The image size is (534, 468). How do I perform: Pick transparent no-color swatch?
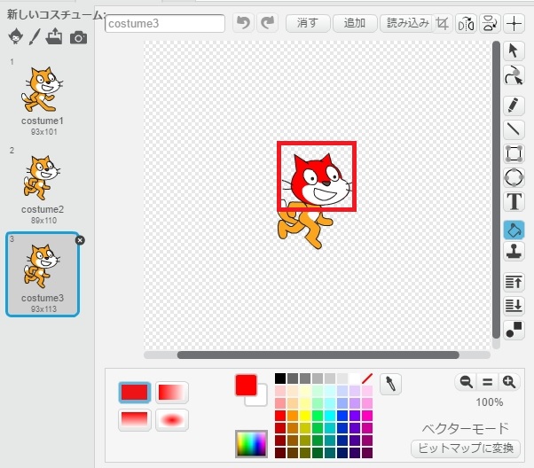click(366, 378)
